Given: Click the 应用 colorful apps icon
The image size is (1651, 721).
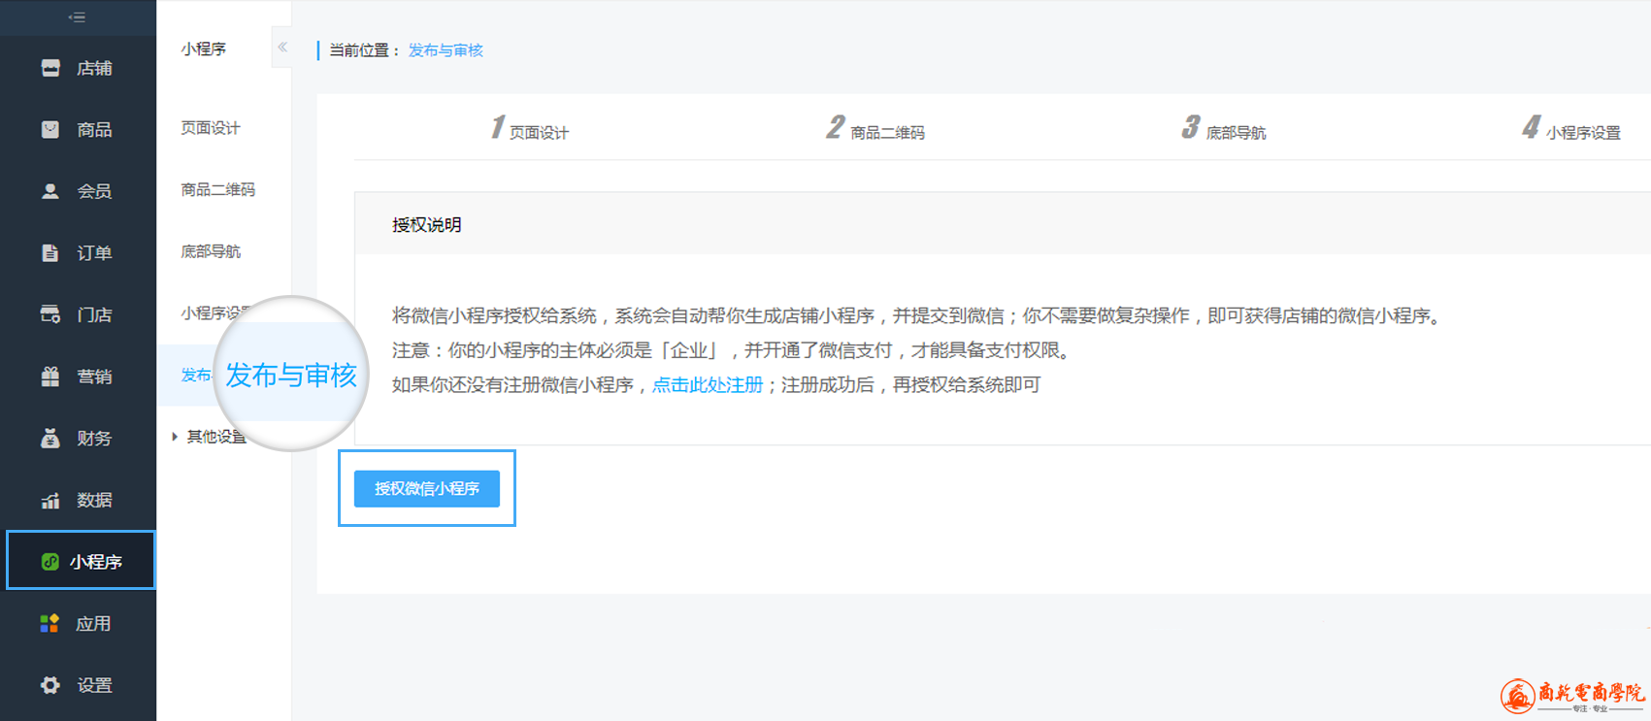Looking at the screenshot, I should click(50, 623).
